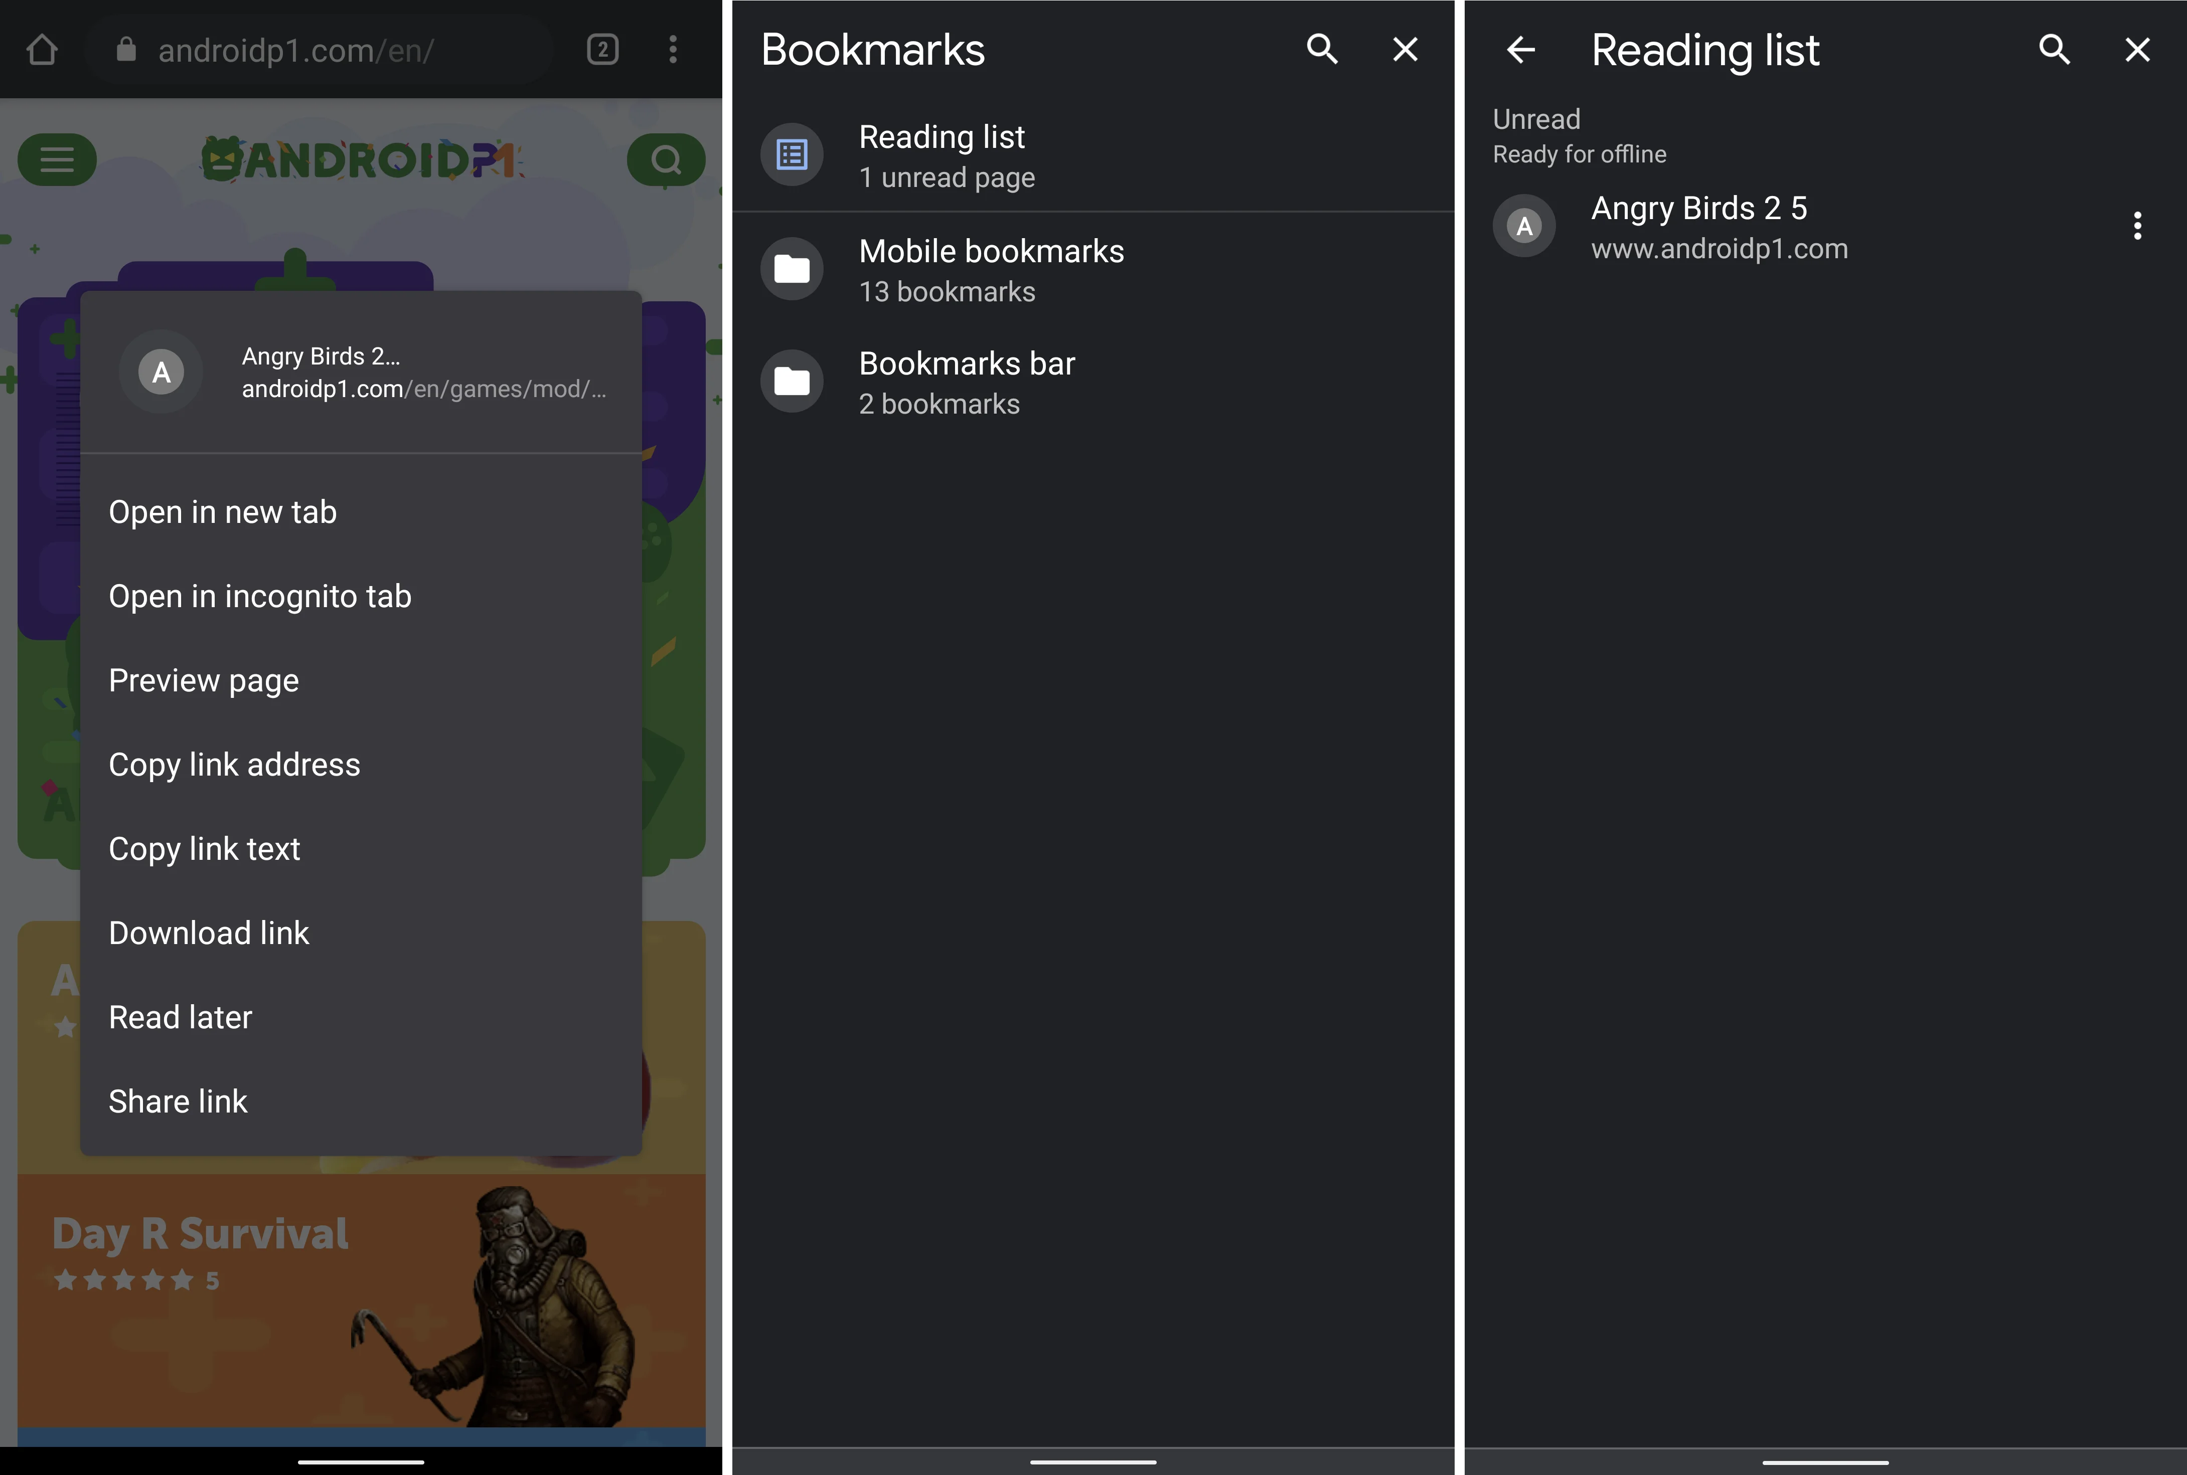
Task: Open more options for Angry Birds 2 5
Action: click(x=2137, y=226)
